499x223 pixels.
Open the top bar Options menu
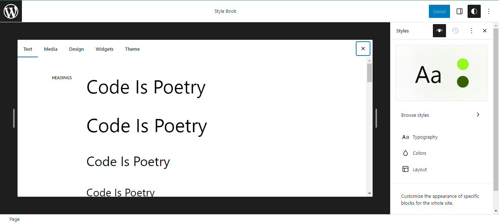pyautogui.click(x=489, y=11)
